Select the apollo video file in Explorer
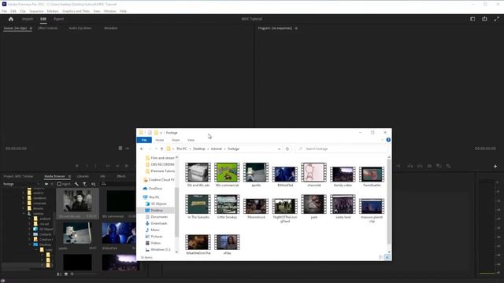 256,175
